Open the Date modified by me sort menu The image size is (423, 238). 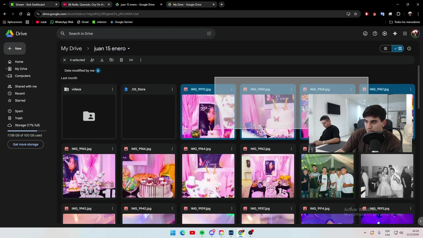79,70
